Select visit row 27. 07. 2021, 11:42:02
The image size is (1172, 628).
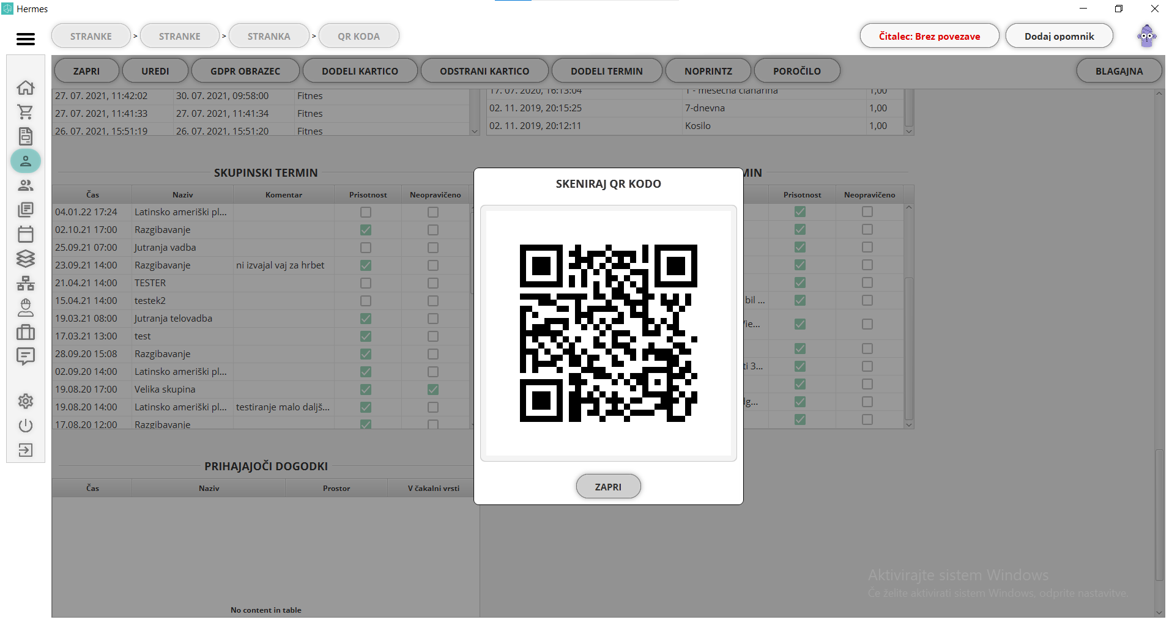[x=261, y=96]
